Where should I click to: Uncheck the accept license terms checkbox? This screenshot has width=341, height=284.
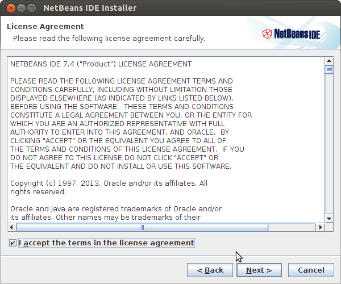pyautogui.click(x=13, y=243)
